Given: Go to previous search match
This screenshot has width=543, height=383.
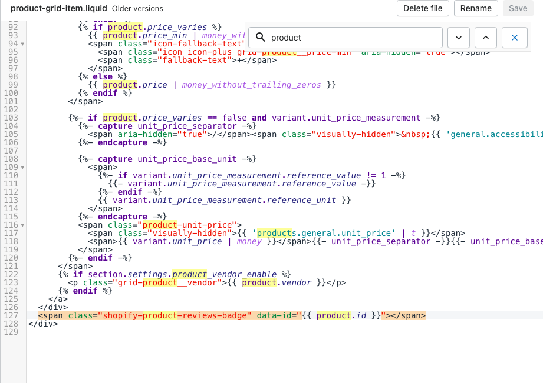Looking at the screenshot, I should (485, 38).
